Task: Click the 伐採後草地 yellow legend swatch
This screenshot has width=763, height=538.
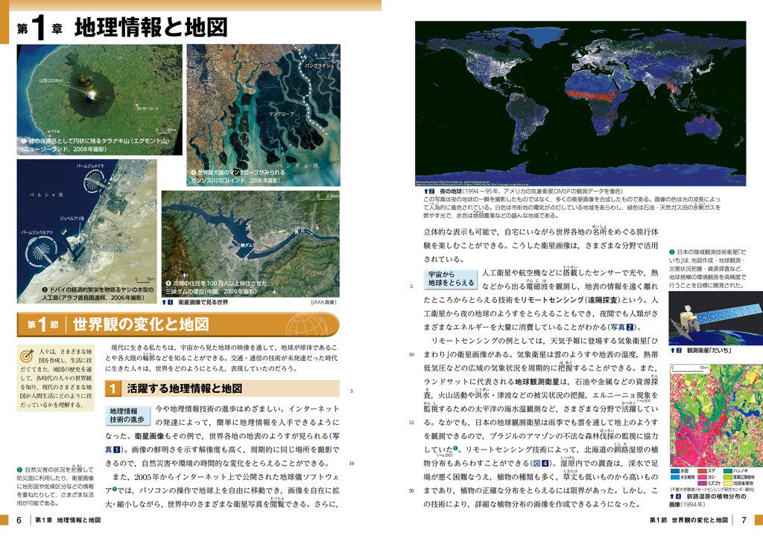Action: pyautogui.click(x=728, y=484)
